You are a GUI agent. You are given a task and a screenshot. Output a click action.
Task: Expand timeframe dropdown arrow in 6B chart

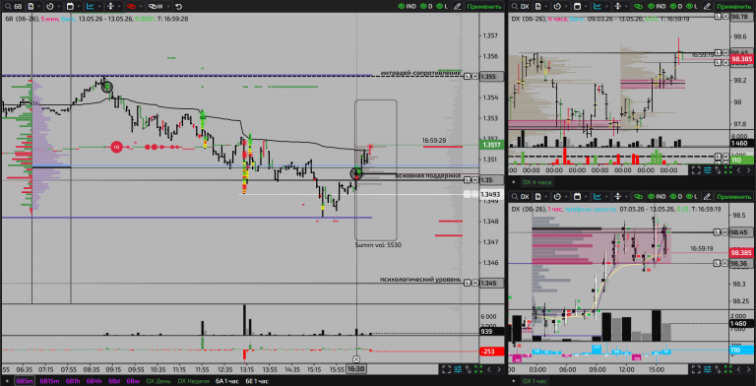[59, 6]
